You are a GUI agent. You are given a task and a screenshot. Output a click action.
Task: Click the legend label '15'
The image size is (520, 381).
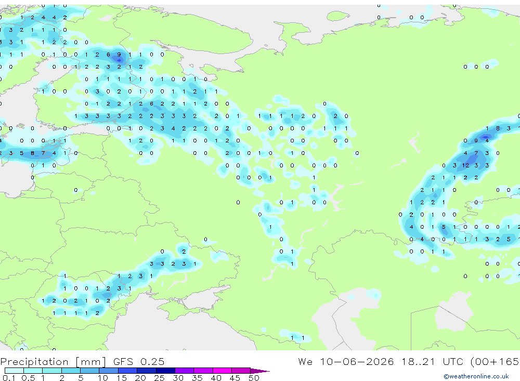pos(122,378)
